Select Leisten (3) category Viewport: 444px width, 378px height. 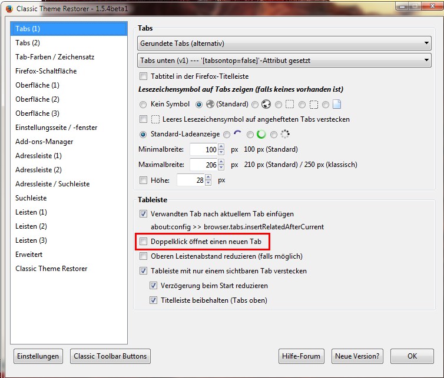coord(69,240)
